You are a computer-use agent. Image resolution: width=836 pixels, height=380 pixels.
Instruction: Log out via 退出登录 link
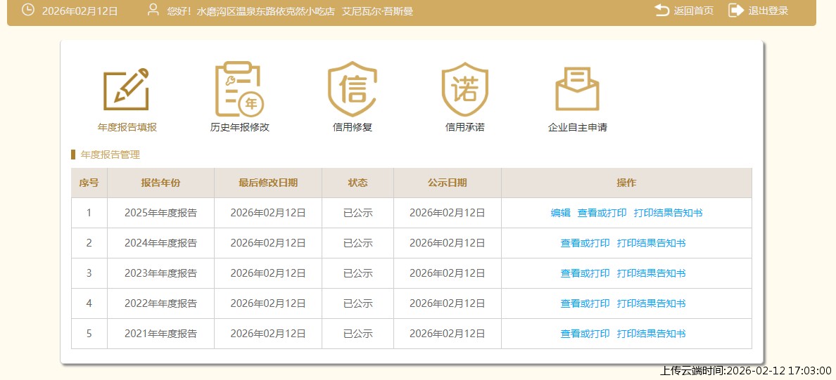(768, 11)
